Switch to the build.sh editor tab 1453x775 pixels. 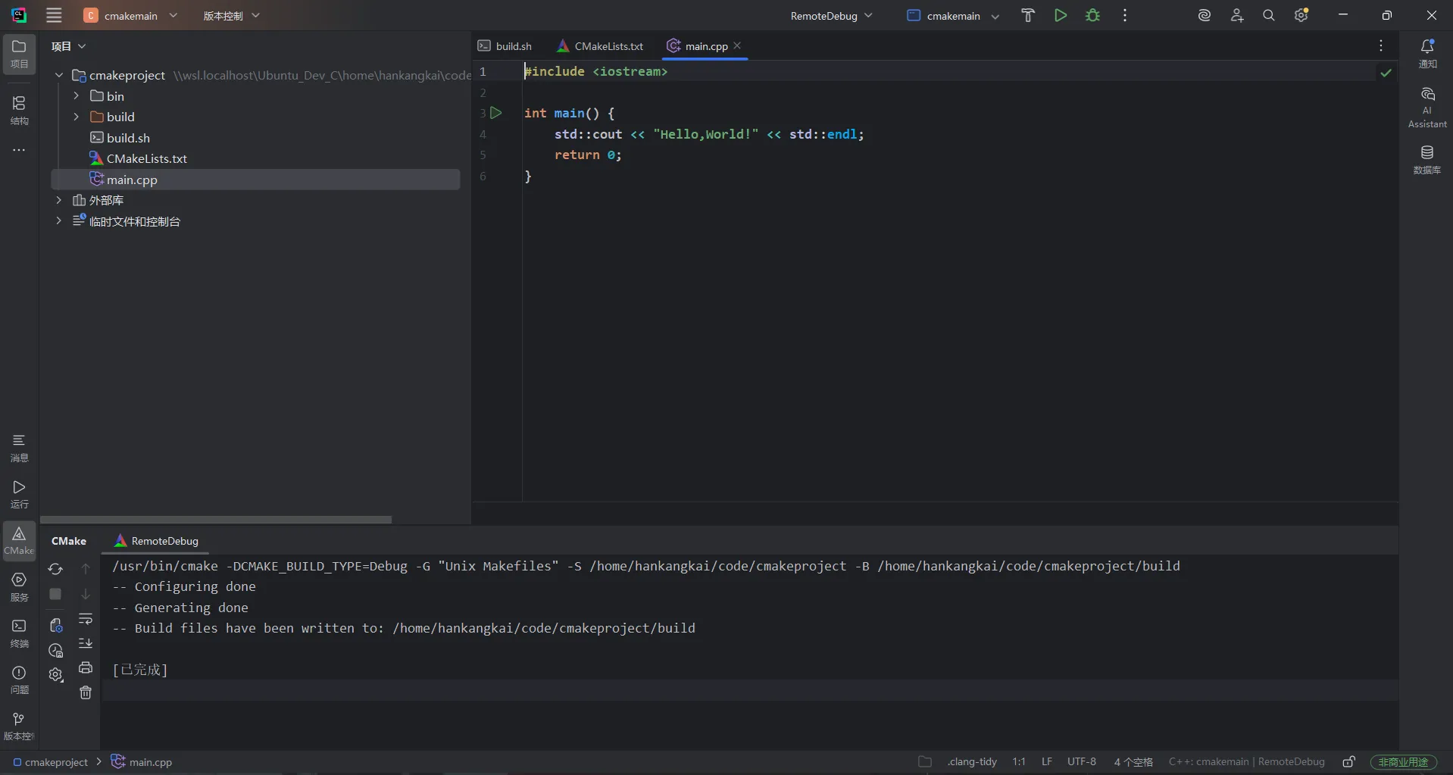[505, 46]
